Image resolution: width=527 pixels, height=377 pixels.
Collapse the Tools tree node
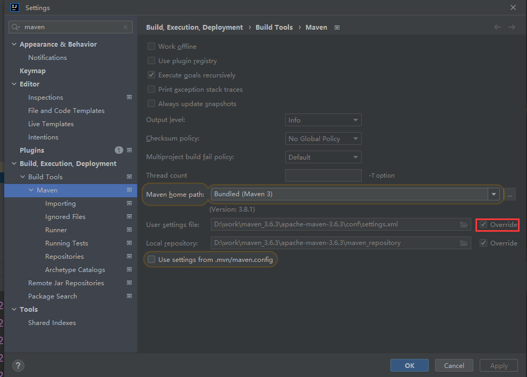pos(14,309)
